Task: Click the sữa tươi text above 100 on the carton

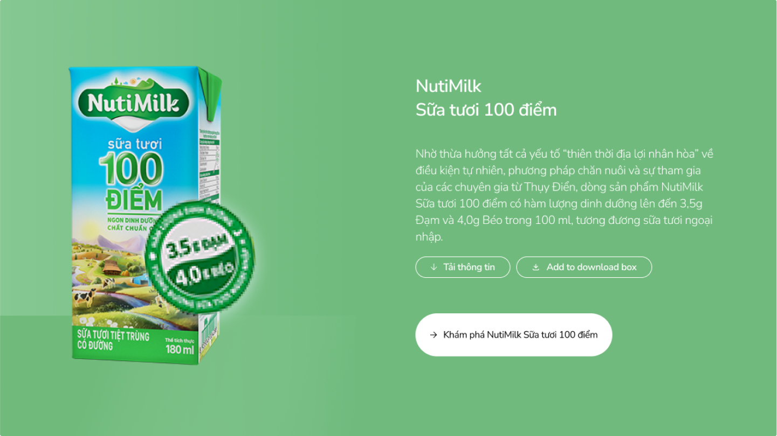Action: pos(134,144)
